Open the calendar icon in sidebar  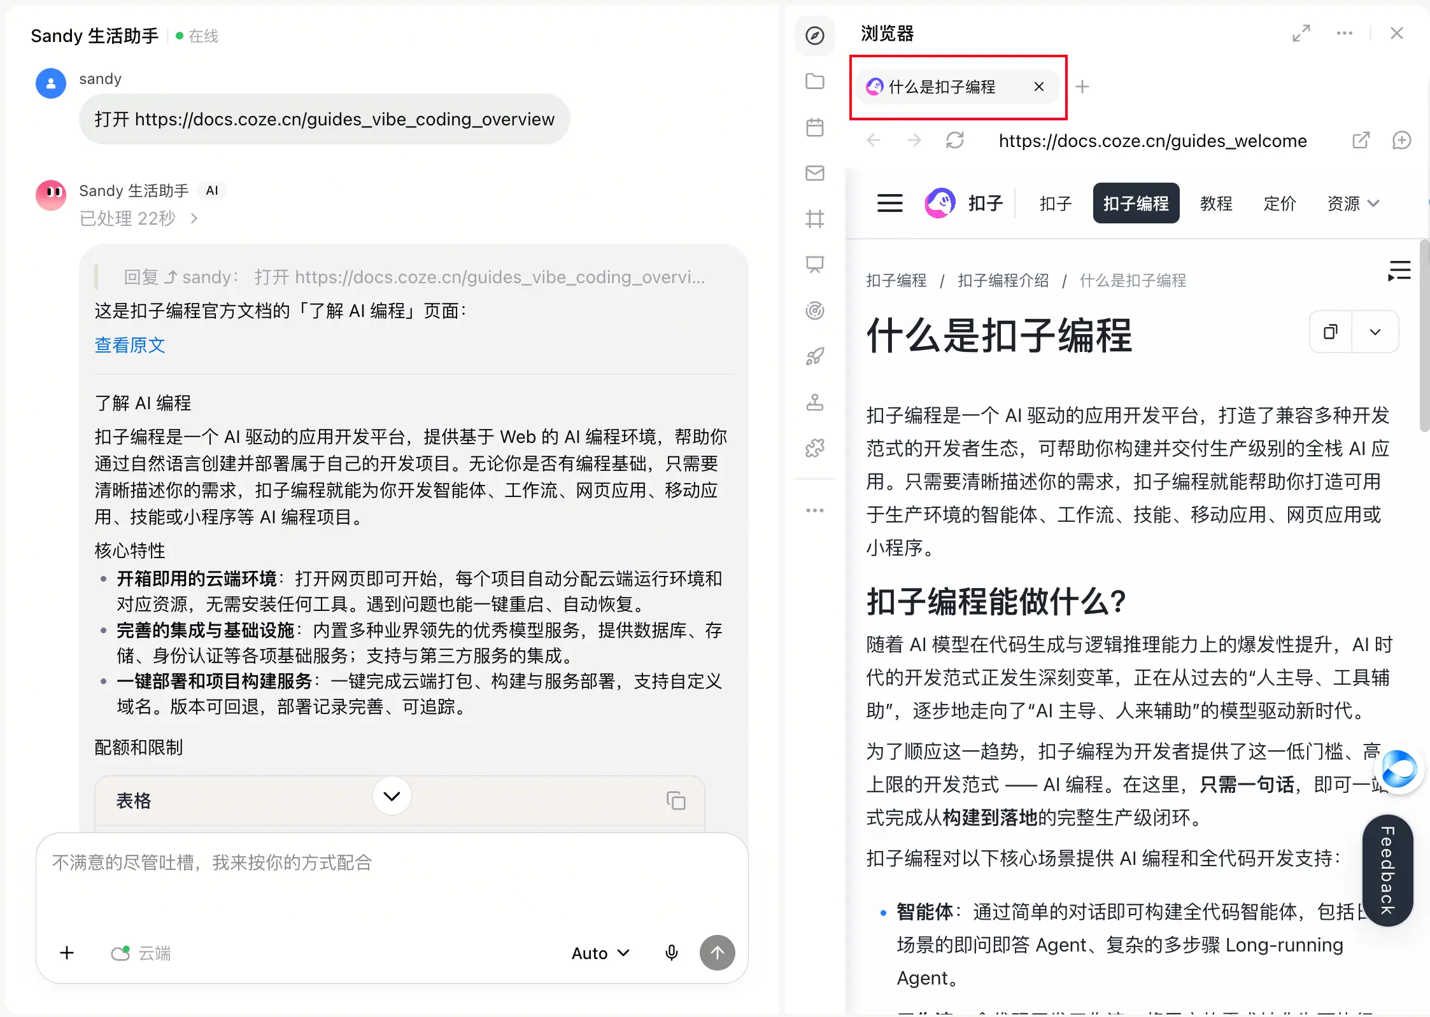point(814,127)
